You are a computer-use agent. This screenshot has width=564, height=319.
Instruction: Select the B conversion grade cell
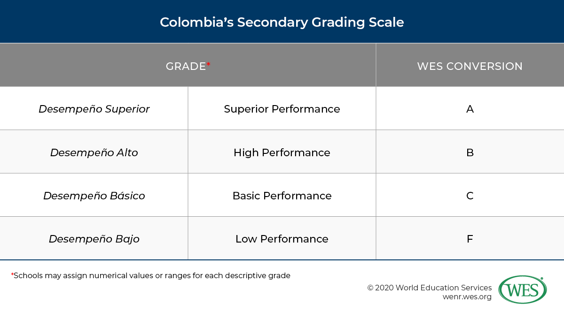click(470, 152)
